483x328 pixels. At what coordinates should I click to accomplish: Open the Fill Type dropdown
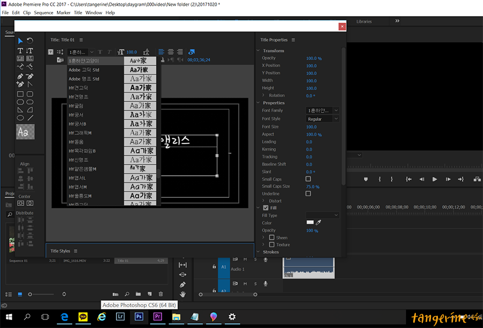(322, 215)
